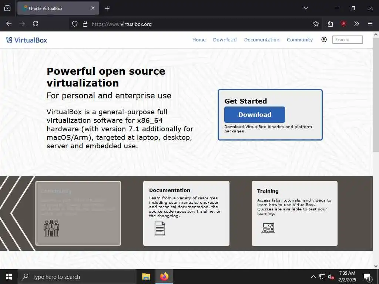Open the Training card
This screenshot has width=379, height=284.
[x=294, y=213]
